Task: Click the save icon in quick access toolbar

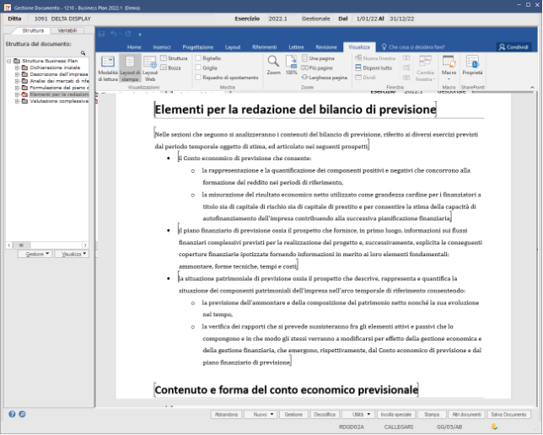Action: point(101,34)
